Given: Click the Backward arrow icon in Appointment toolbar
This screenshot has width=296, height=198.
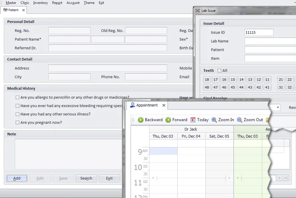Looking at the screenshot, I should (141, 120).
